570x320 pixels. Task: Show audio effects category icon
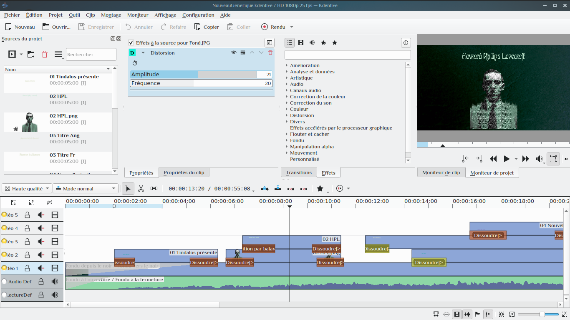312,42
